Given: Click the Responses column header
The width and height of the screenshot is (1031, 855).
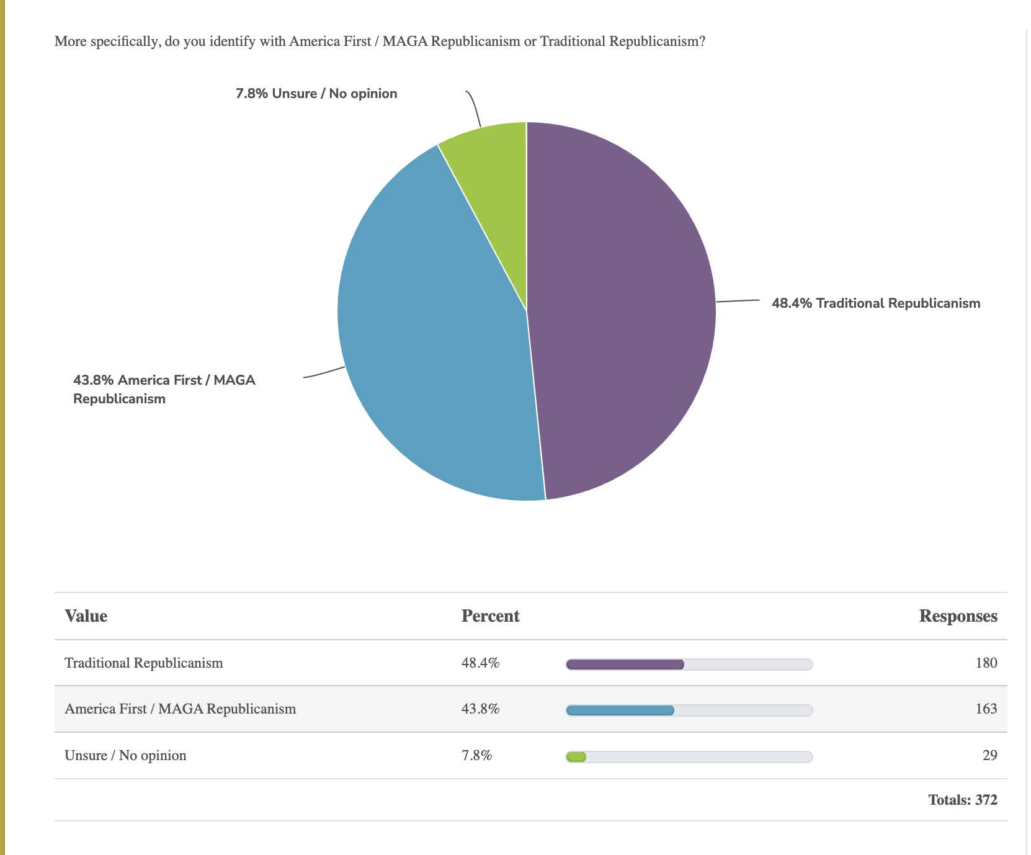Looking at the screenshot, I should pyautogui.click(x=958, y=616).
